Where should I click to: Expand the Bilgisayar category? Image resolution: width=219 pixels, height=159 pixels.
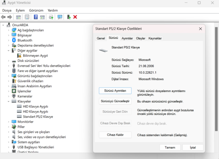pyautogui.click(x=9, y=35)
